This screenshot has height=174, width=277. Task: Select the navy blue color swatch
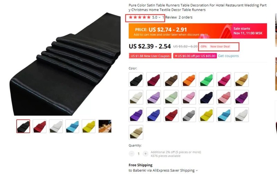(x=206, y=97)
